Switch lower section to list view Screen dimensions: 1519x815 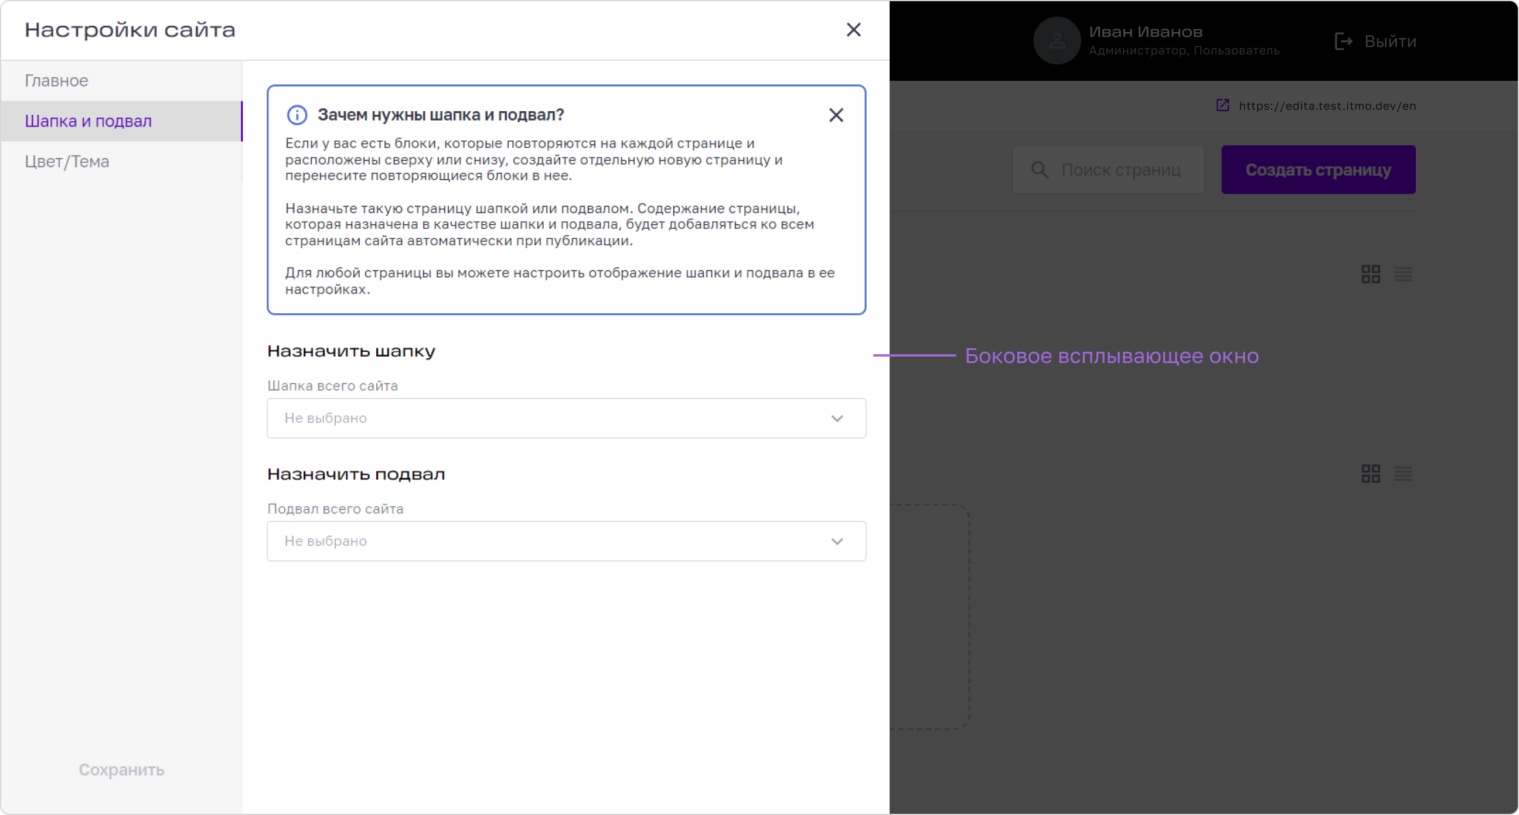[1403, 473]
